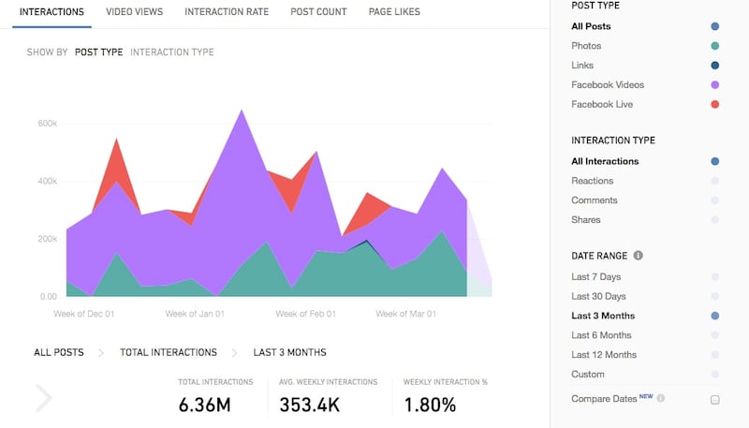This screenshot has height=428, width=749.
Task: Click chevron after ALL POSTS breadcrumb
Action: pos(101,353)
